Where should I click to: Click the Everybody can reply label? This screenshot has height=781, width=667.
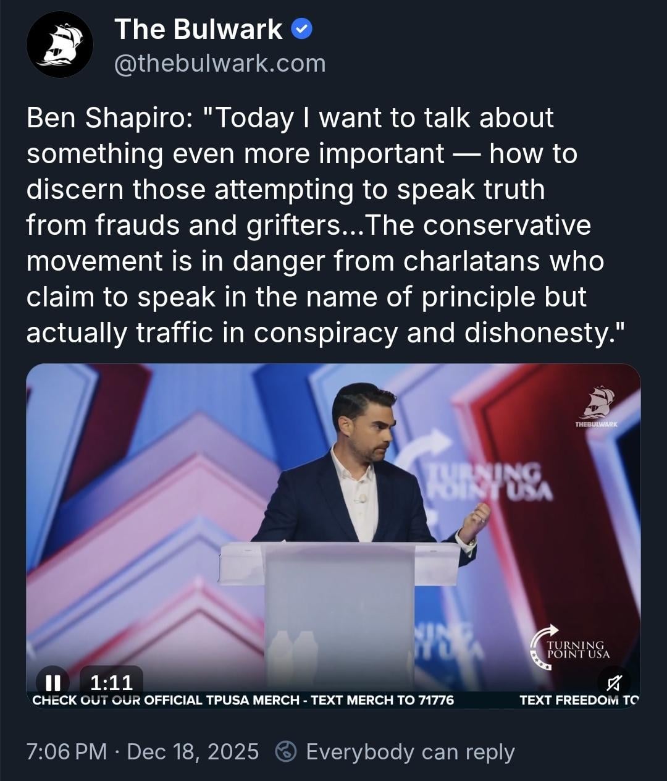point(410,752)
